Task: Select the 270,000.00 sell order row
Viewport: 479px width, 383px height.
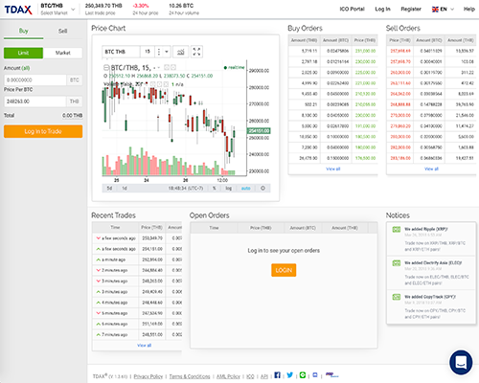Action: coord(431,115)
